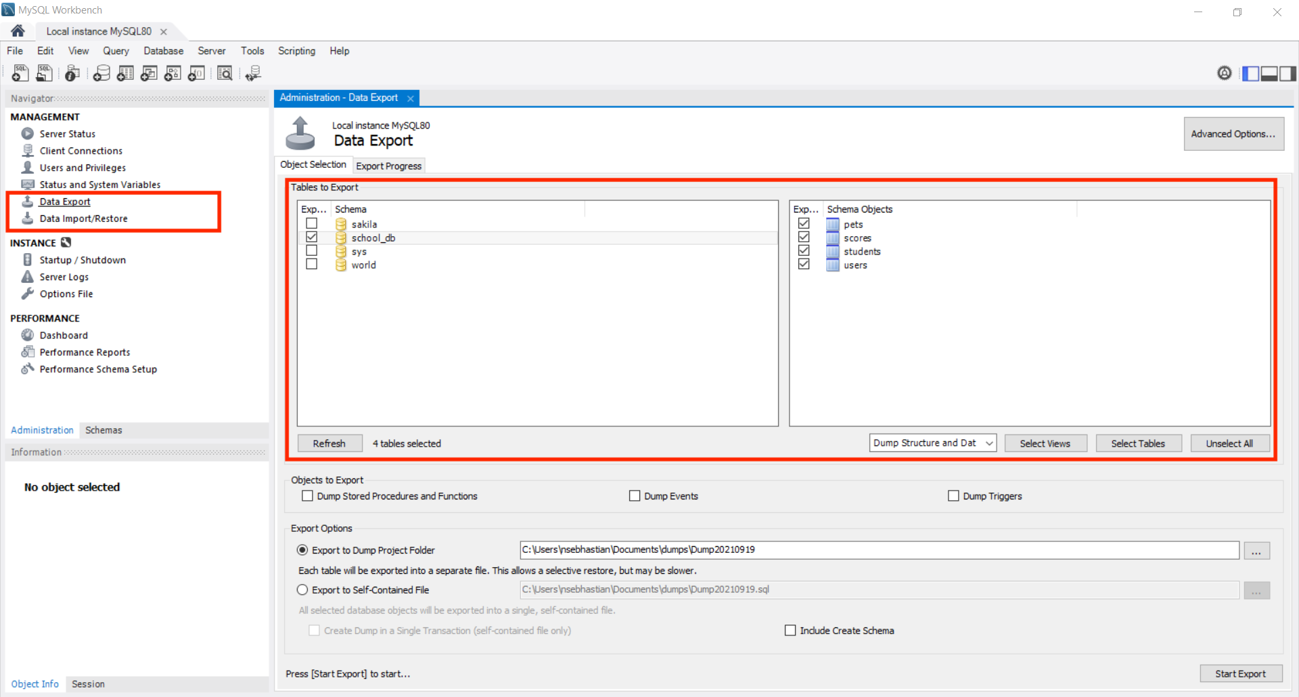Viewport: 1299px width, 697px height.
Task: Open Server Status in Navigator
Action: 67,134
